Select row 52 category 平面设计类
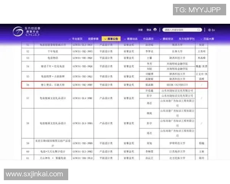Image resolution: width=230 pixels, height=184 pixels. click(x=106, y=51)
